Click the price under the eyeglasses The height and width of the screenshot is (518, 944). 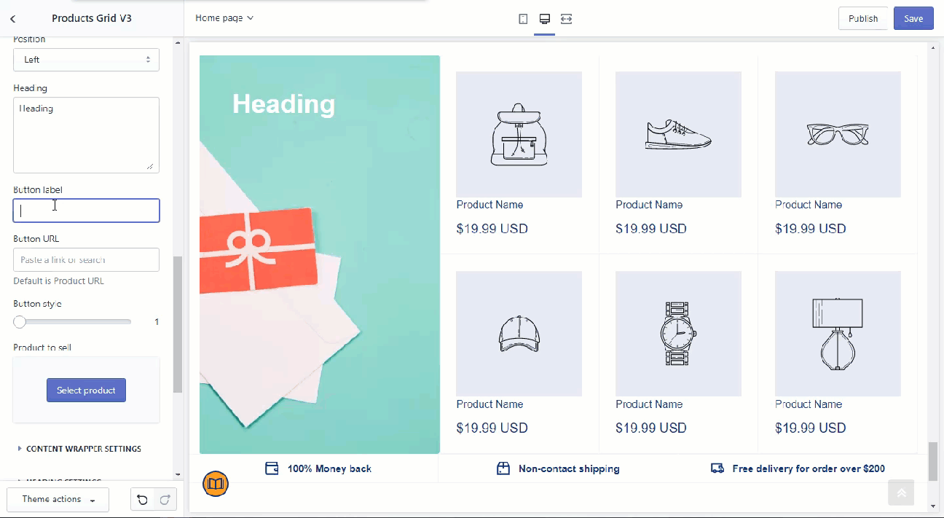click(x=811, y=229)
